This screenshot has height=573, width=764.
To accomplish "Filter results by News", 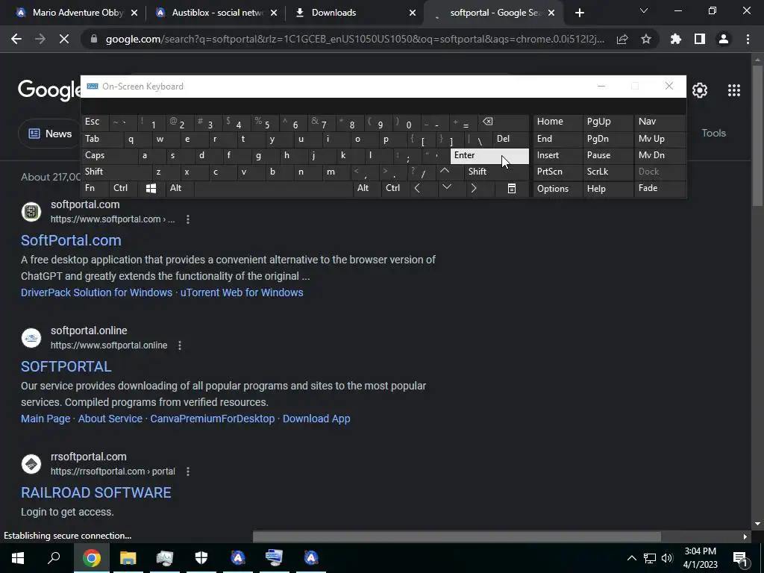I will click(49, 134).
